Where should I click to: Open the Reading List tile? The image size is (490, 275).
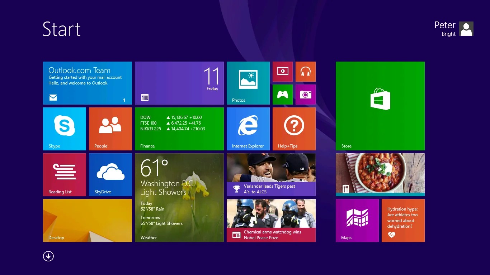click(65, 175)
